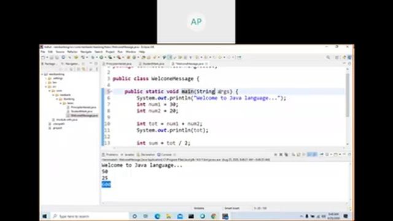Image resolution: width=393 pixels, height=221 pixels.
Task: Open the Edit menu
Action: point(50,52)
